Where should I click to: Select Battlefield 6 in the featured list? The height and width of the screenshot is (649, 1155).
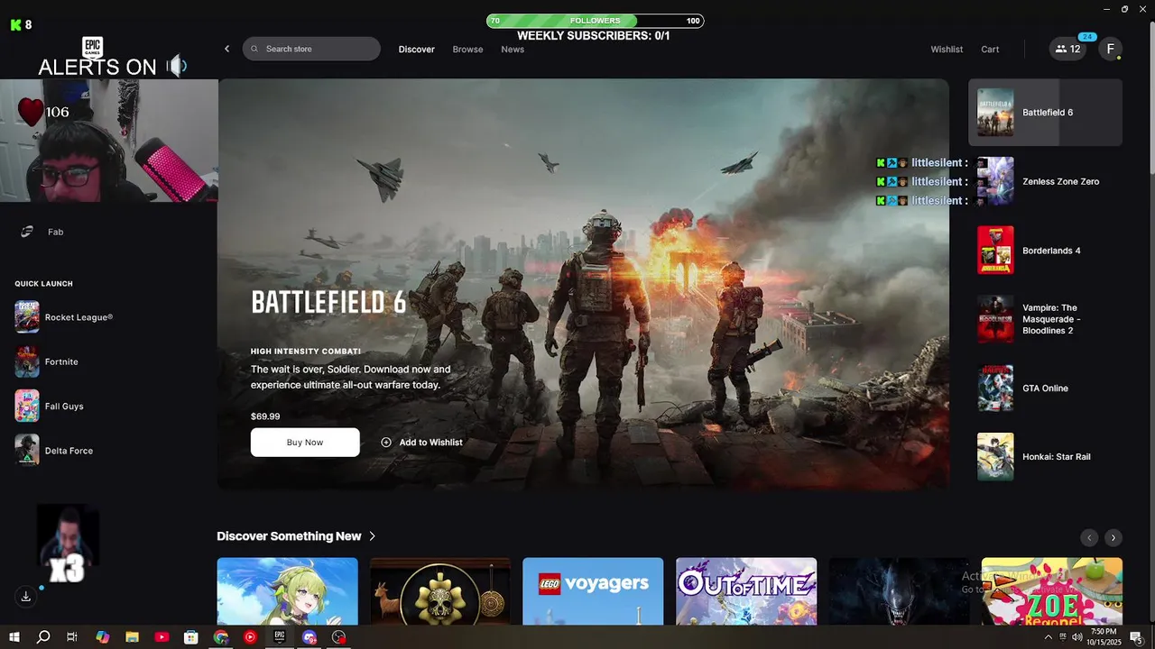(x=1046, y=113)
